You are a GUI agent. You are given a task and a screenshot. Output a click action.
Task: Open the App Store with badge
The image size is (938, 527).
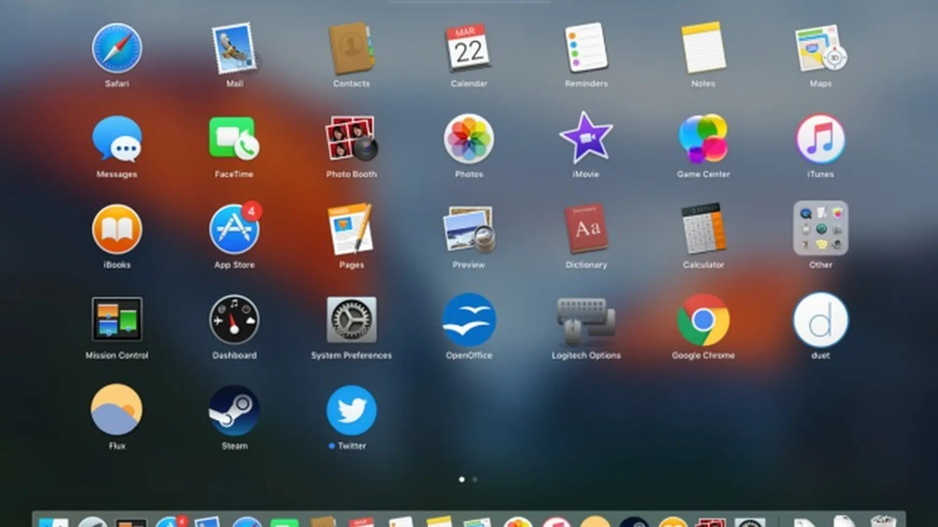(235, 228)
